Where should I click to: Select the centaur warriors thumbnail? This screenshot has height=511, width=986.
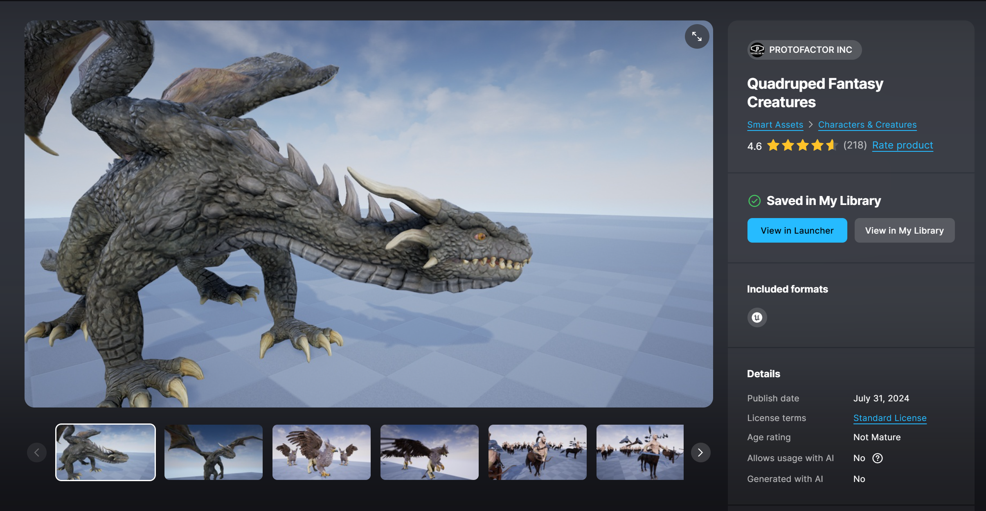[x=537, y=452]
